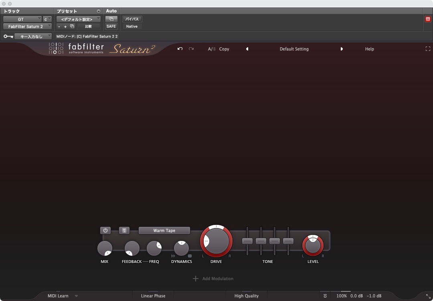The height and width of the screenshot is (301, 433).
Task: Click the redo arrow in the Saturn header
Action: [x=191, y=49]
